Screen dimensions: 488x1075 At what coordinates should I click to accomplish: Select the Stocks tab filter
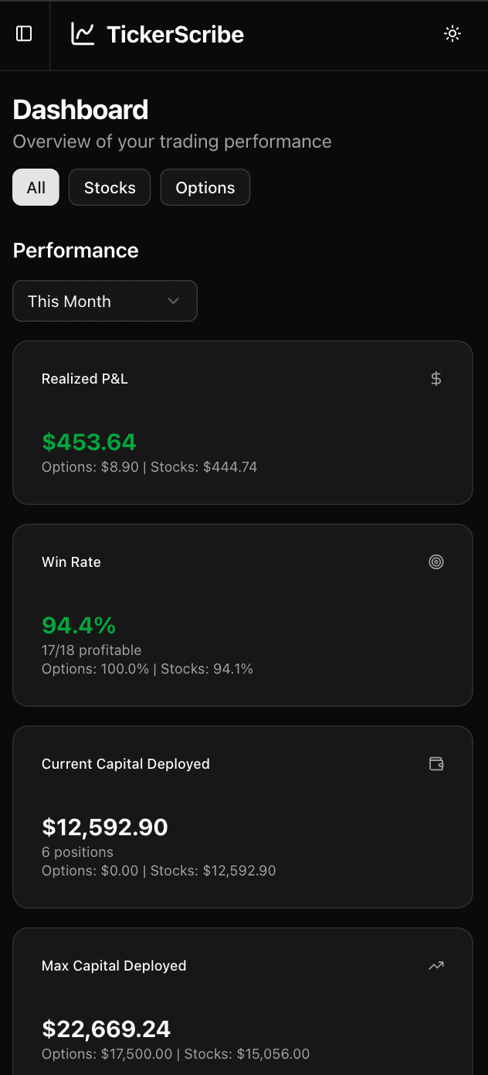109,187
